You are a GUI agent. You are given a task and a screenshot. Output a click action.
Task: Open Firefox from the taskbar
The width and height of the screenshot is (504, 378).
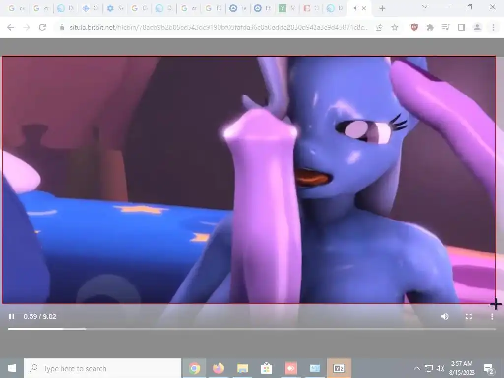218,368
